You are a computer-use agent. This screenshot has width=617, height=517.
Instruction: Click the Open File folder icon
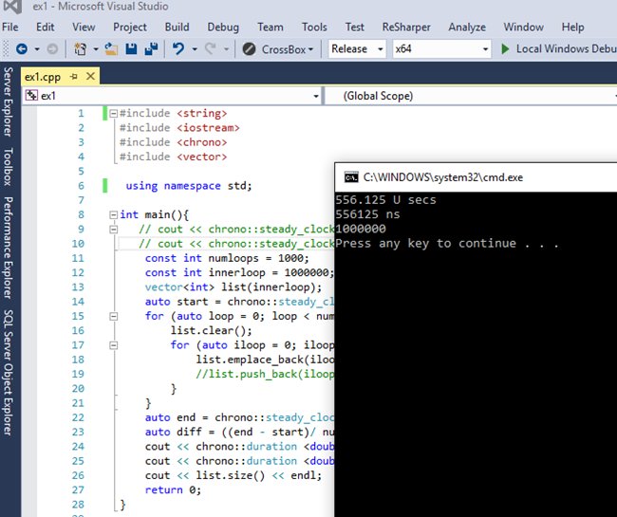pos(111,49)
